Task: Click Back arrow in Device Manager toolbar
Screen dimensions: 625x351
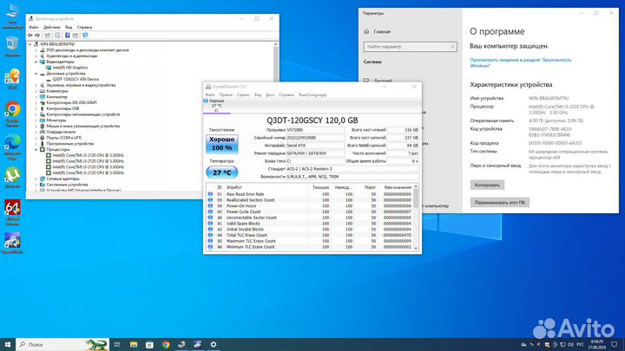Action: coord(30,36)
